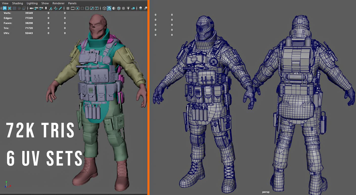356x195 pixels.
Task: Toggle the Wireframe on Shaded cube icon
Action: point(119,8)
